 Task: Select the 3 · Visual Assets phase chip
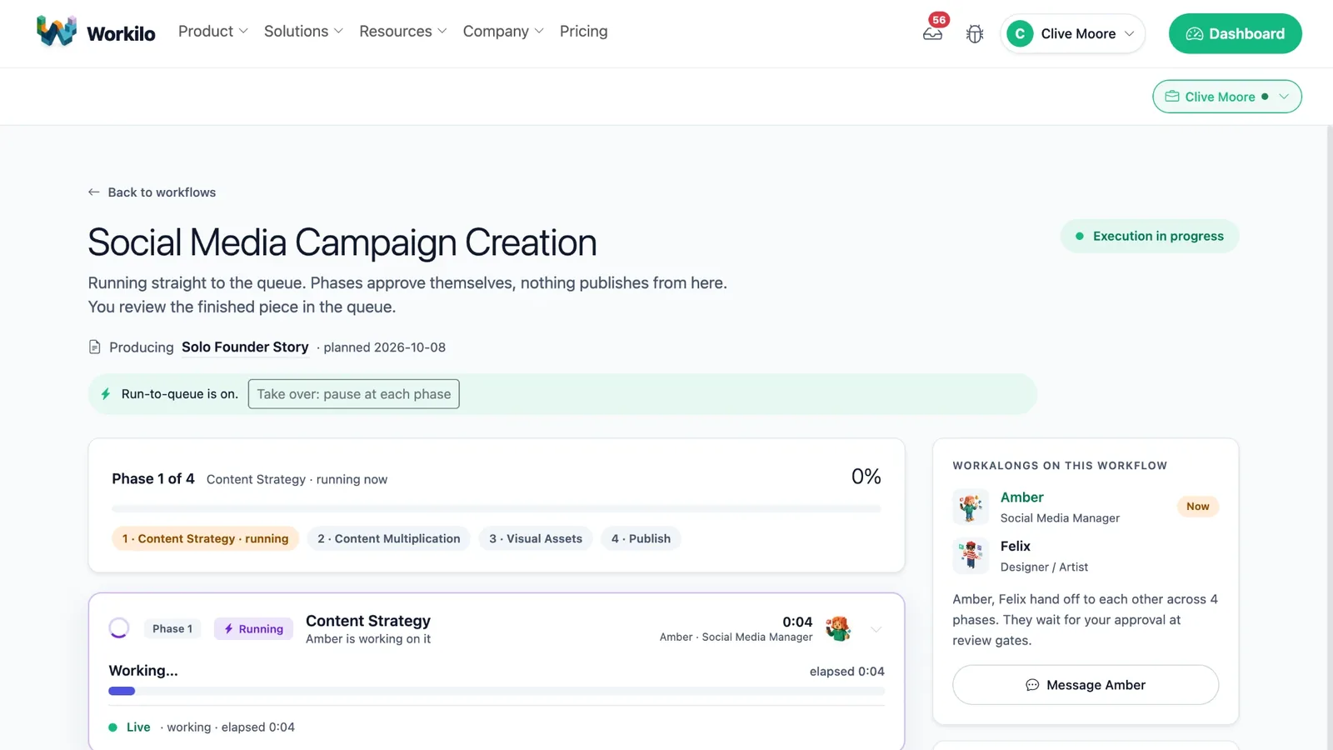click(x=536, y=539)
